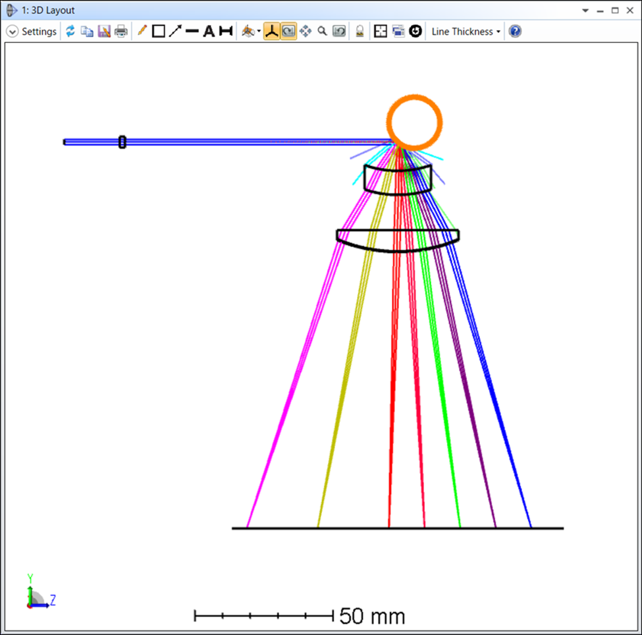The height and width of the screenshot is (635, 642).
Task: Copy the layout with the copy icon
Action: click(87, 31)
